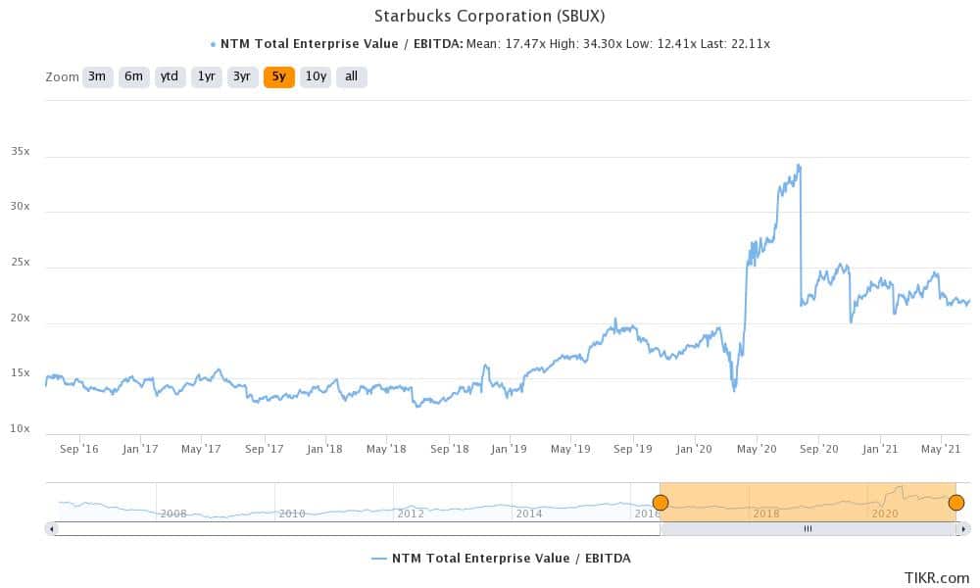Viewport: 980px width, 588px height.
Task: Apply the ytd zoom preset
Action: pyautogui.click(x=170, y=76)
